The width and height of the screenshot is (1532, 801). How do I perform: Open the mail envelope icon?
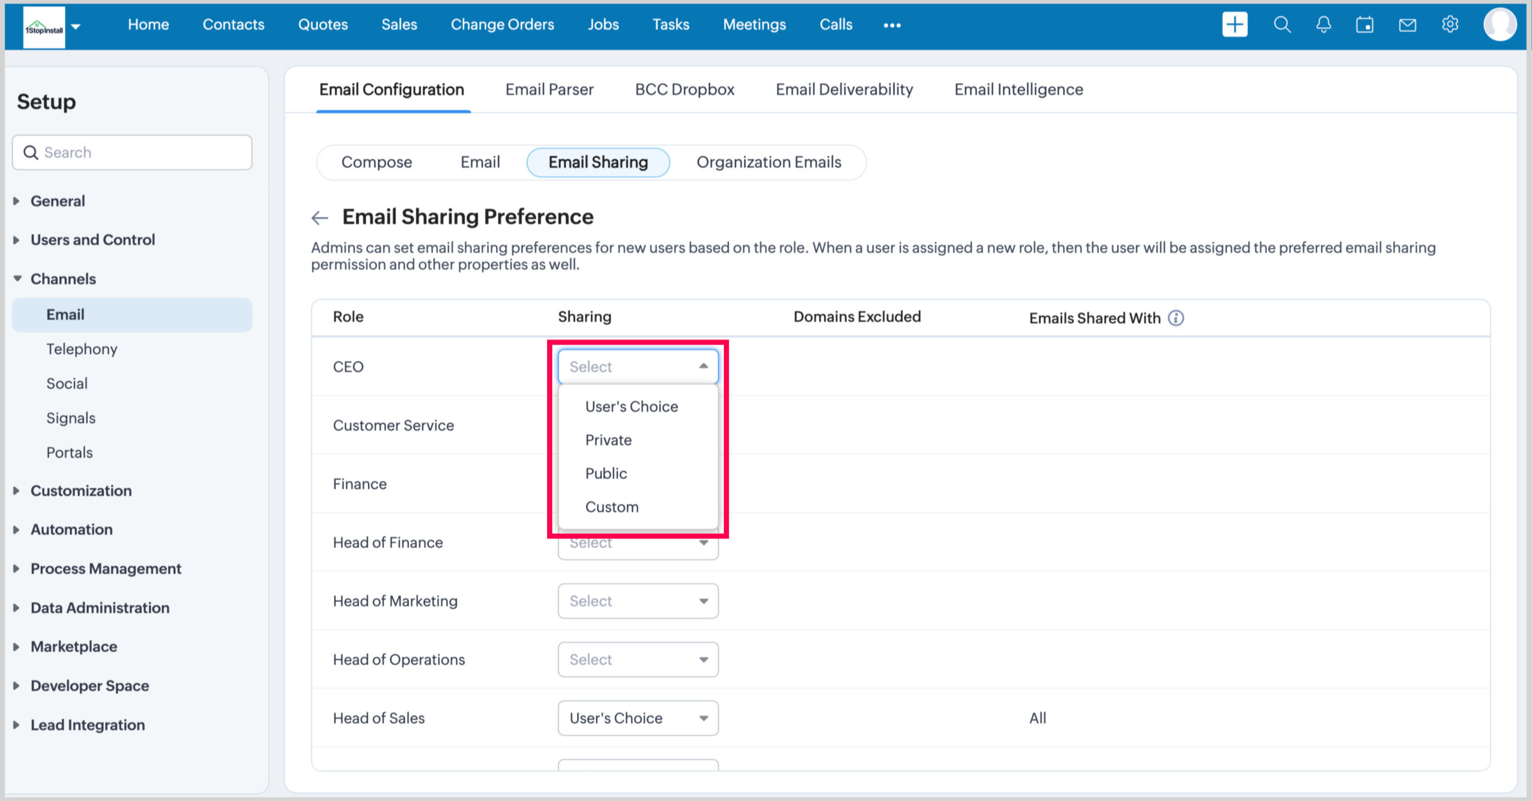pos(1407,25)
